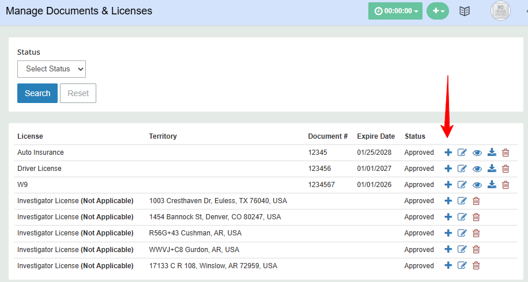Image resolution: width=528 pixels, height=282 pixels.
Task: Click the Document # column header
Action: coord(327,136)
